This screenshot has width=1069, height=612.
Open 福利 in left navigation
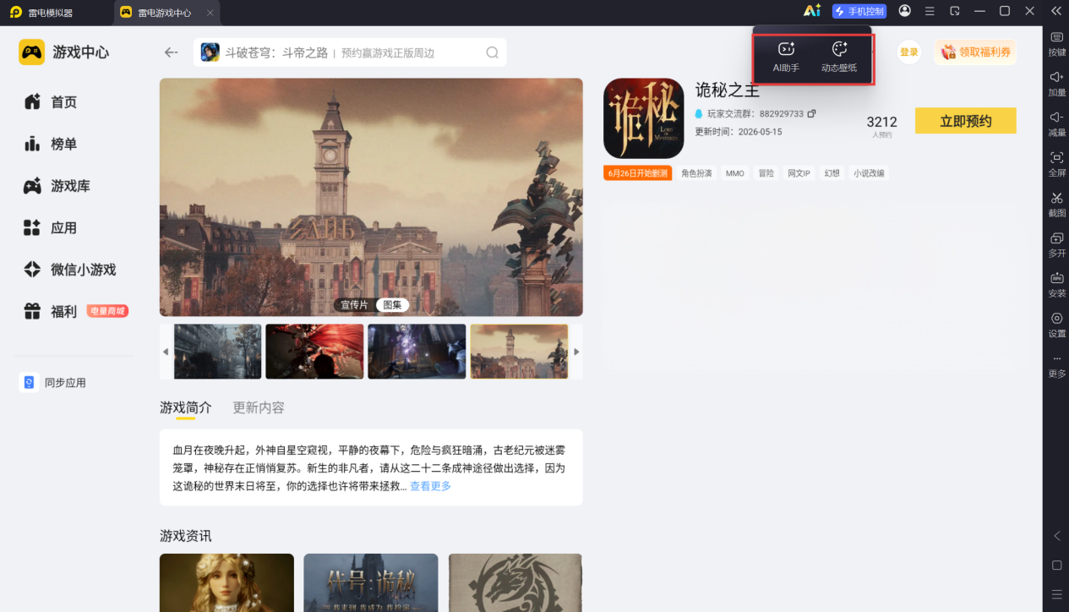(51, 312)
